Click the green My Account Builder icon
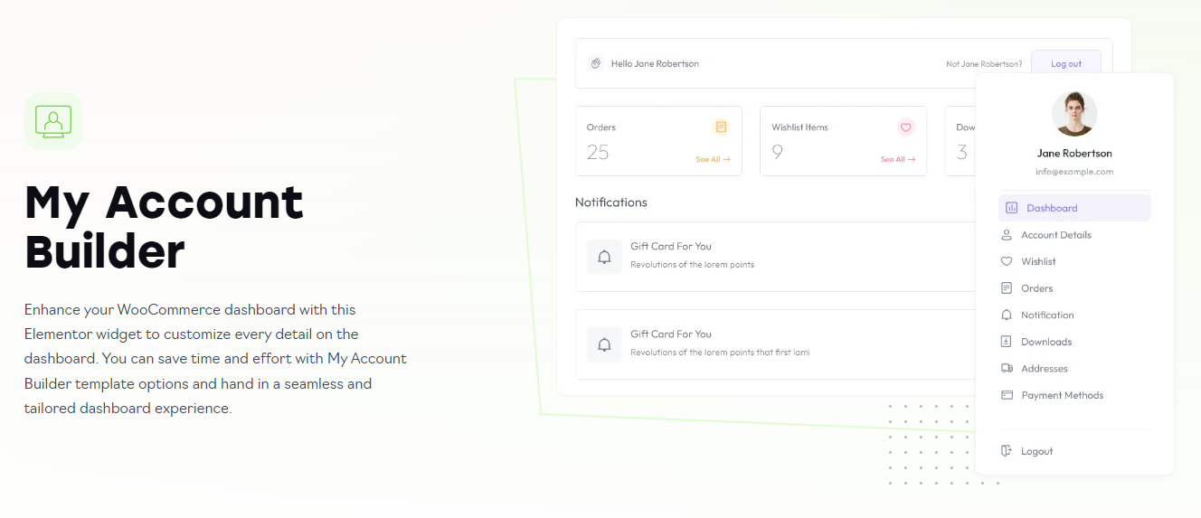 [x=53, y=120]
